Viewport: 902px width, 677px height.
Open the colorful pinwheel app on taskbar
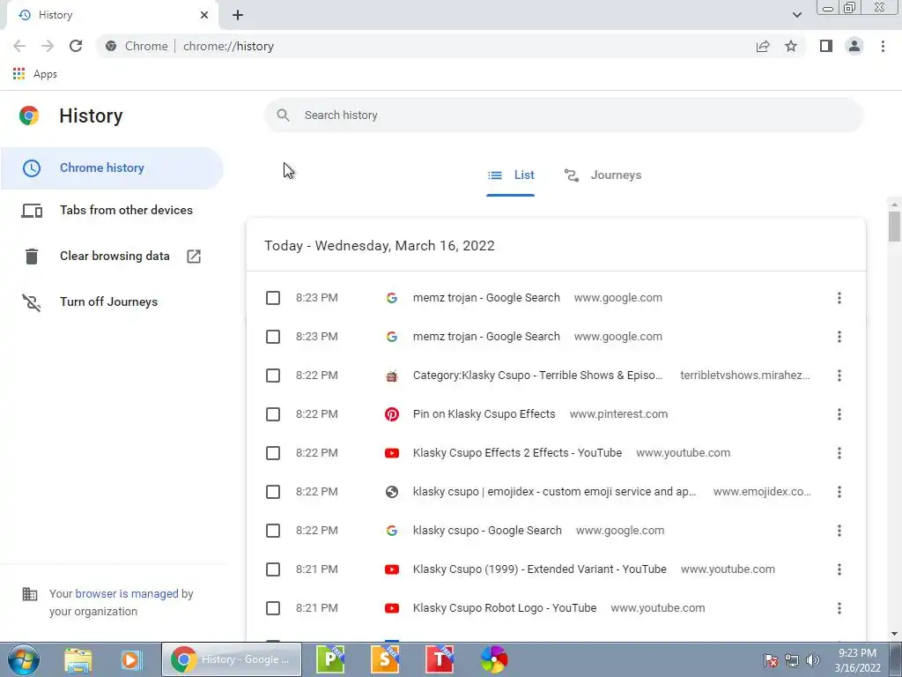point(494,659)
